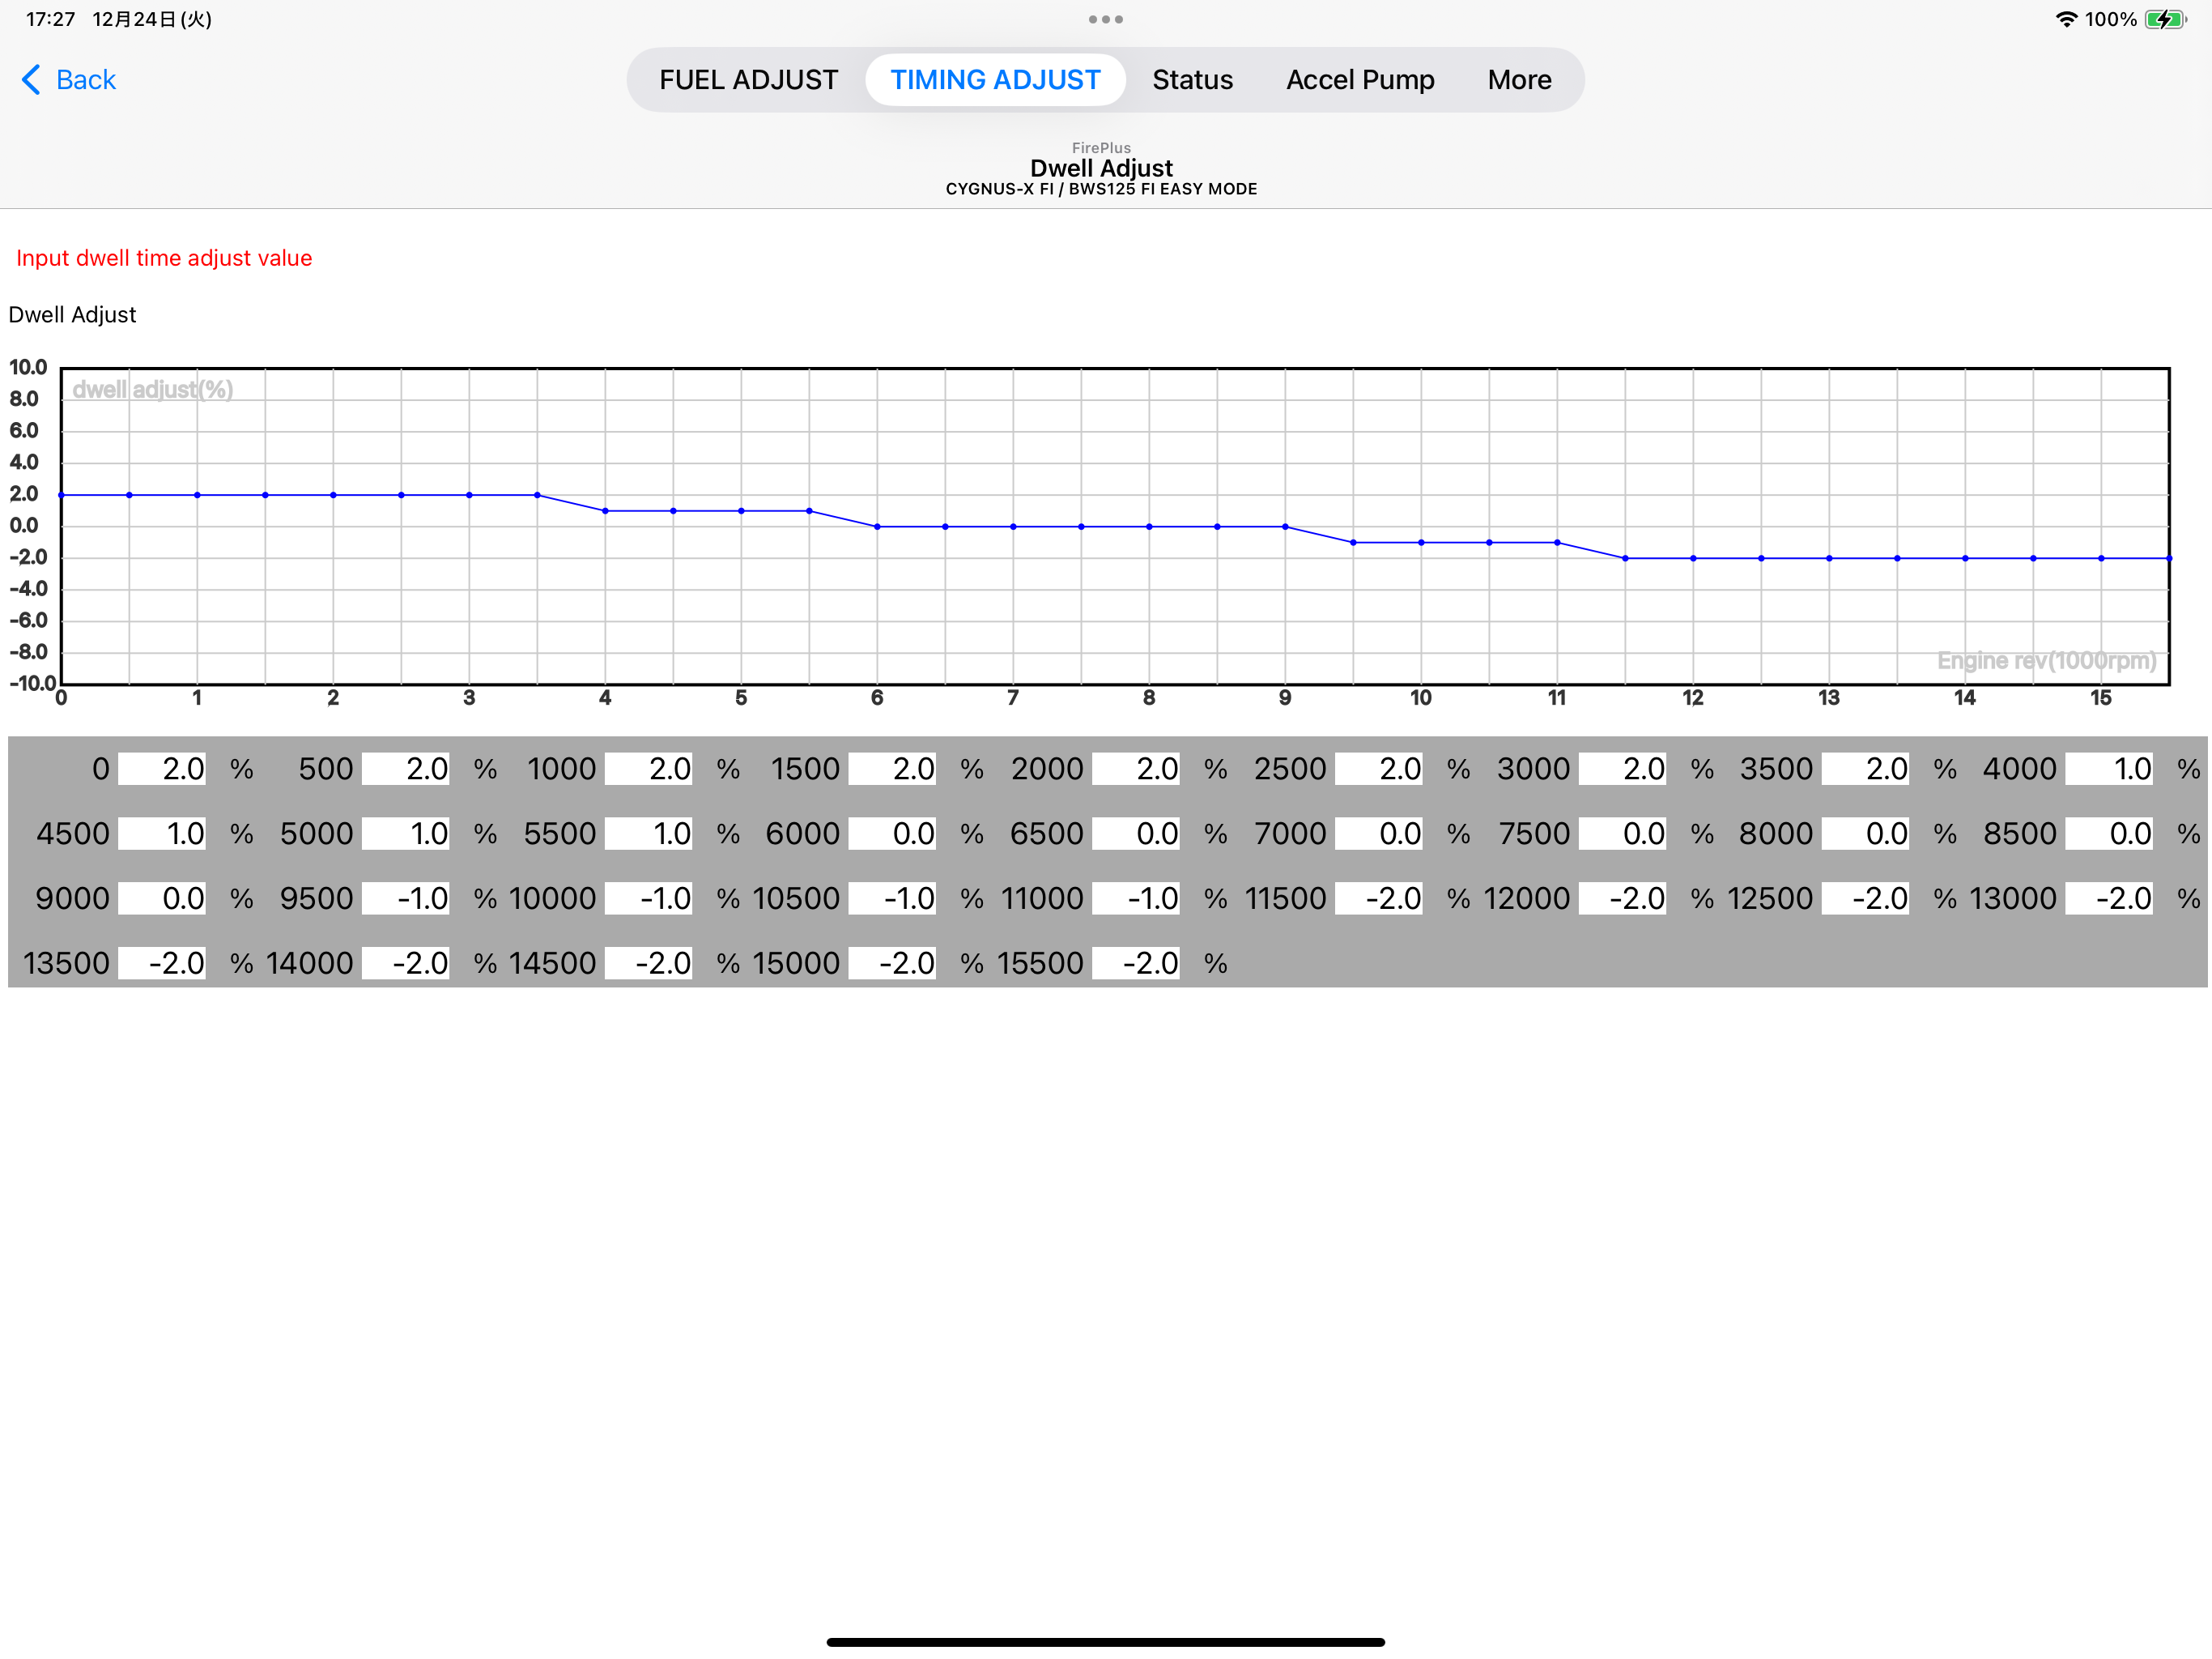Edit dwell value field for 8500 rpm
2212x1659 pixels.
click(2110, 834)
